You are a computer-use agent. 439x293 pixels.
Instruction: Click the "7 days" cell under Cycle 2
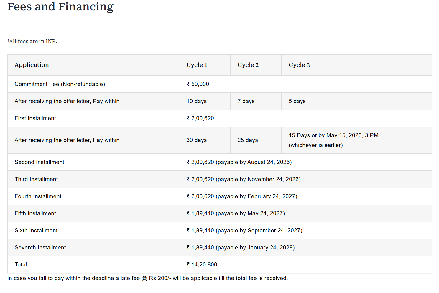pyautogui.click(x=246, y=101)
